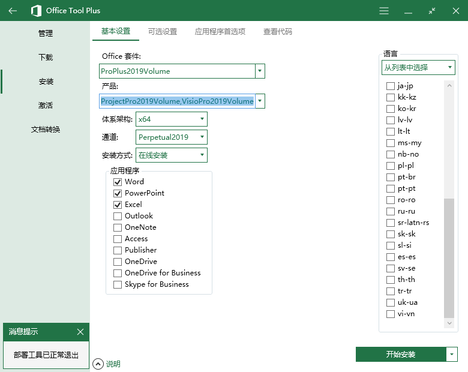
Task: Uncheck the Word application checkbox
Action: coord(118,182)
